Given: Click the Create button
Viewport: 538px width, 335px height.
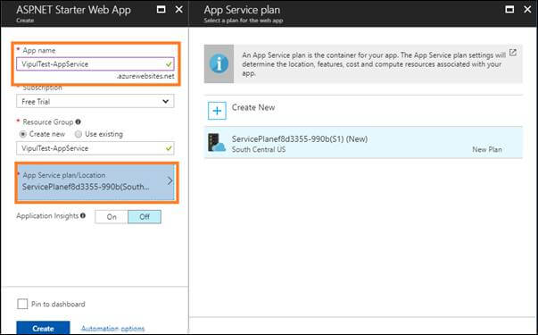Looking at the screenshot, I should (43, 328).
